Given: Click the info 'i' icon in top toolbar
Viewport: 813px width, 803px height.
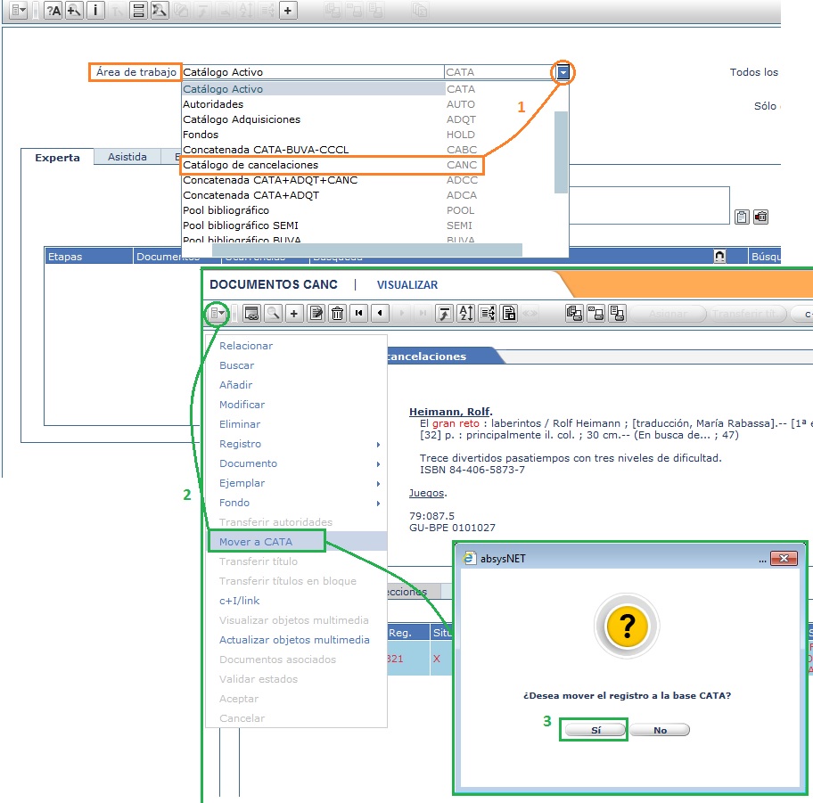Looking at the screenshot, I should tap(96, 11).
